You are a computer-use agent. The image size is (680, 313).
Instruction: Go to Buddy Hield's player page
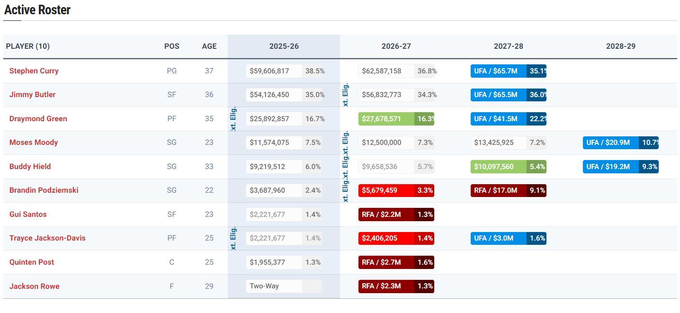point(30,167)
